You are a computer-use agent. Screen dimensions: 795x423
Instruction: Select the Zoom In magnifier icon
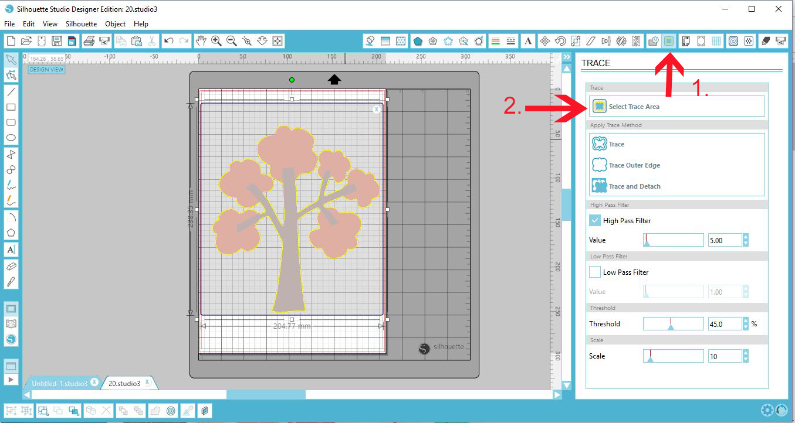(216, 41)
